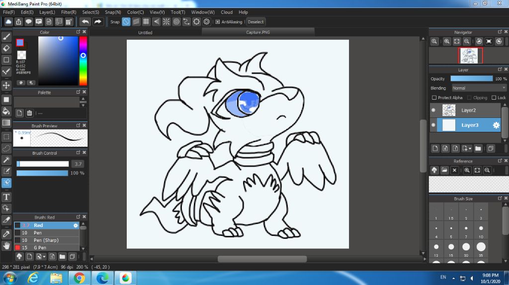Select the rectangular Select tool
The width and height of the screenshot is (509, 285).
(x=6, y=137)
